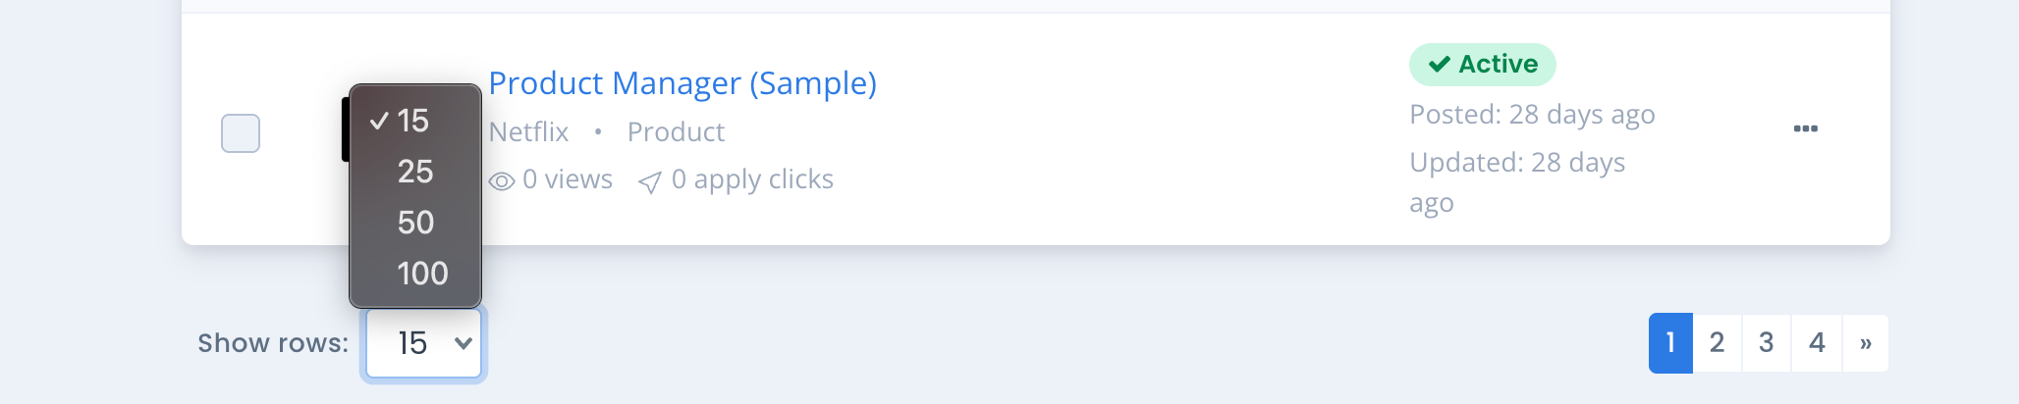Choose 25 rows in the dropdown list
The height and width of the screenshot is (404, 2019).
pos(415,172)
